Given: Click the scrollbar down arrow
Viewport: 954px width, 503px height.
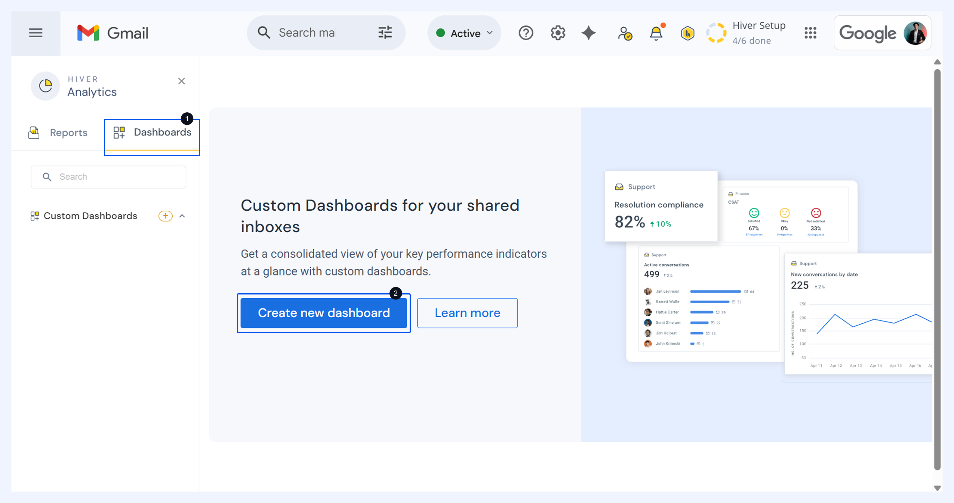Looking at the screenshot, I should [x=938, y=488].
